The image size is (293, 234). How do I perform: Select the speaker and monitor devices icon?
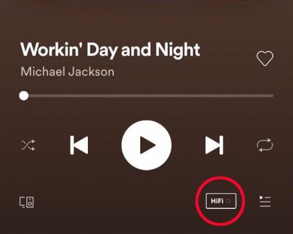[x=26, y=202]
